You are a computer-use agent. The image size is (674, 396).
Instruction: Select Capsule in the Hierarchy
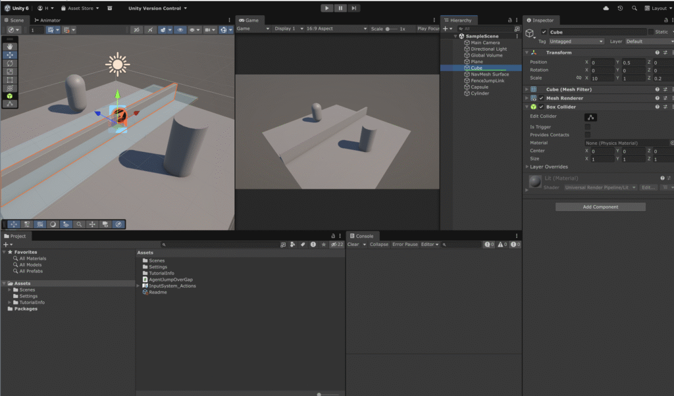[479, 87]
